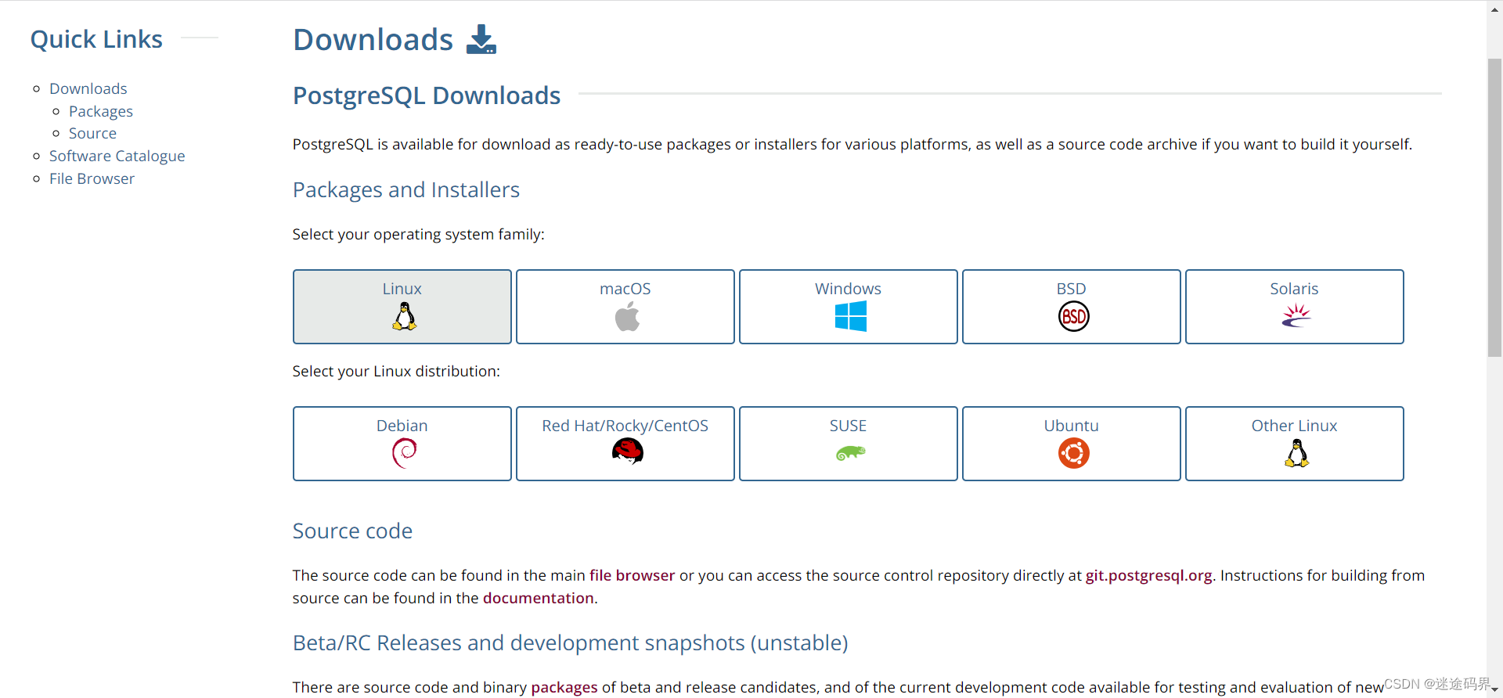Click the Source code heading
The image size is (1503, 698).
pos(352,531)
